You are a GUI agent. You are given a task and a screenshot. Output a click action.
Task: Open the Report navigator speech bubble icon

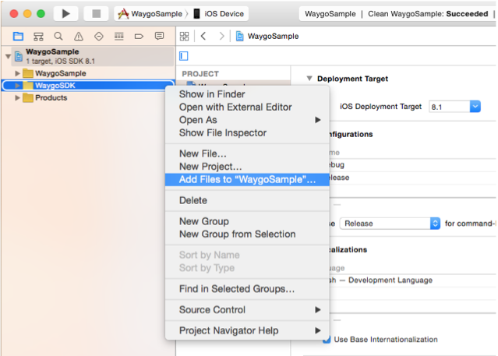coord(159,36)
